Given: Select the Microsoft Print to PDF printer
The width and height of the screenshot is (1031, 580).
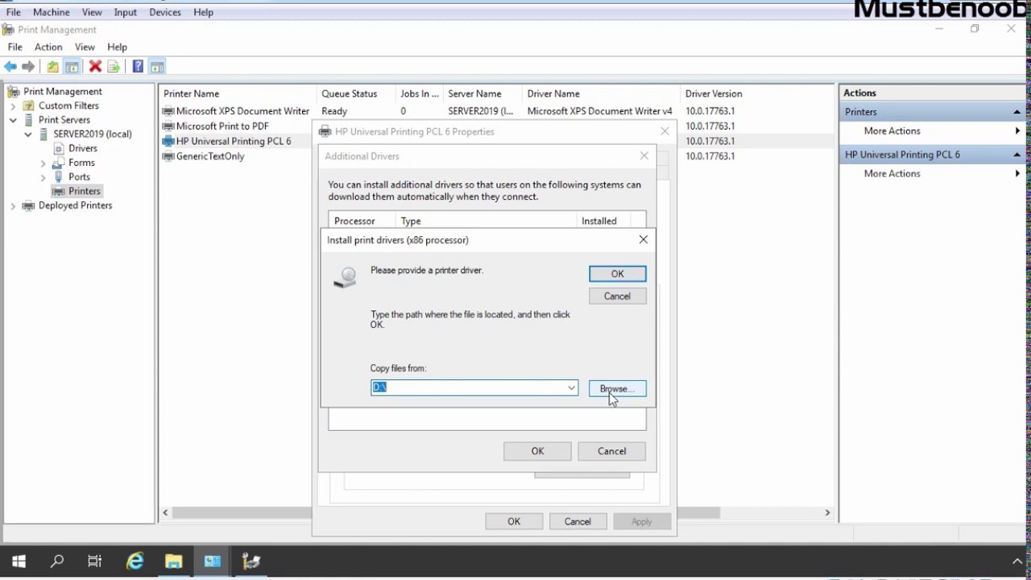Looking at the screenshot, I should (222, 126).
